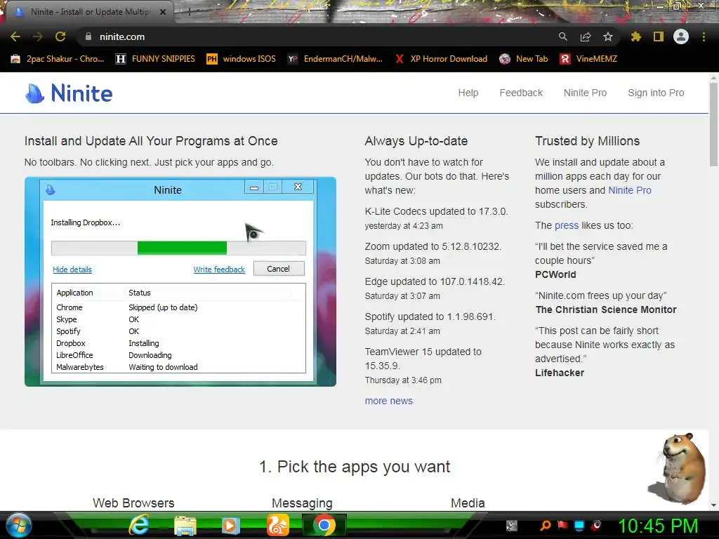Image resolution: width=719 pixels, height=539 pixels.
Task: Open the XP Horror Download bookmark
Action: 441,59
